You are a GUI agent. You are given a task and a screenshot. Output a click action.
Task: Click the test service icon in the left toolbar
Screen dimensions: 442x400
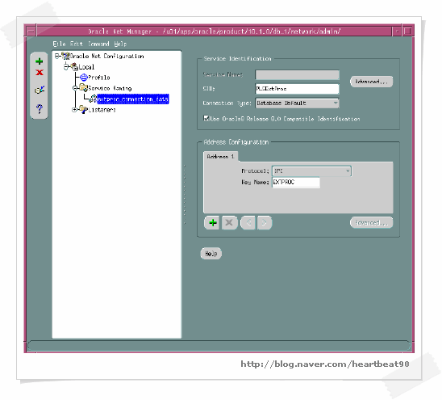pyautogui.click(x=40, y=90)
